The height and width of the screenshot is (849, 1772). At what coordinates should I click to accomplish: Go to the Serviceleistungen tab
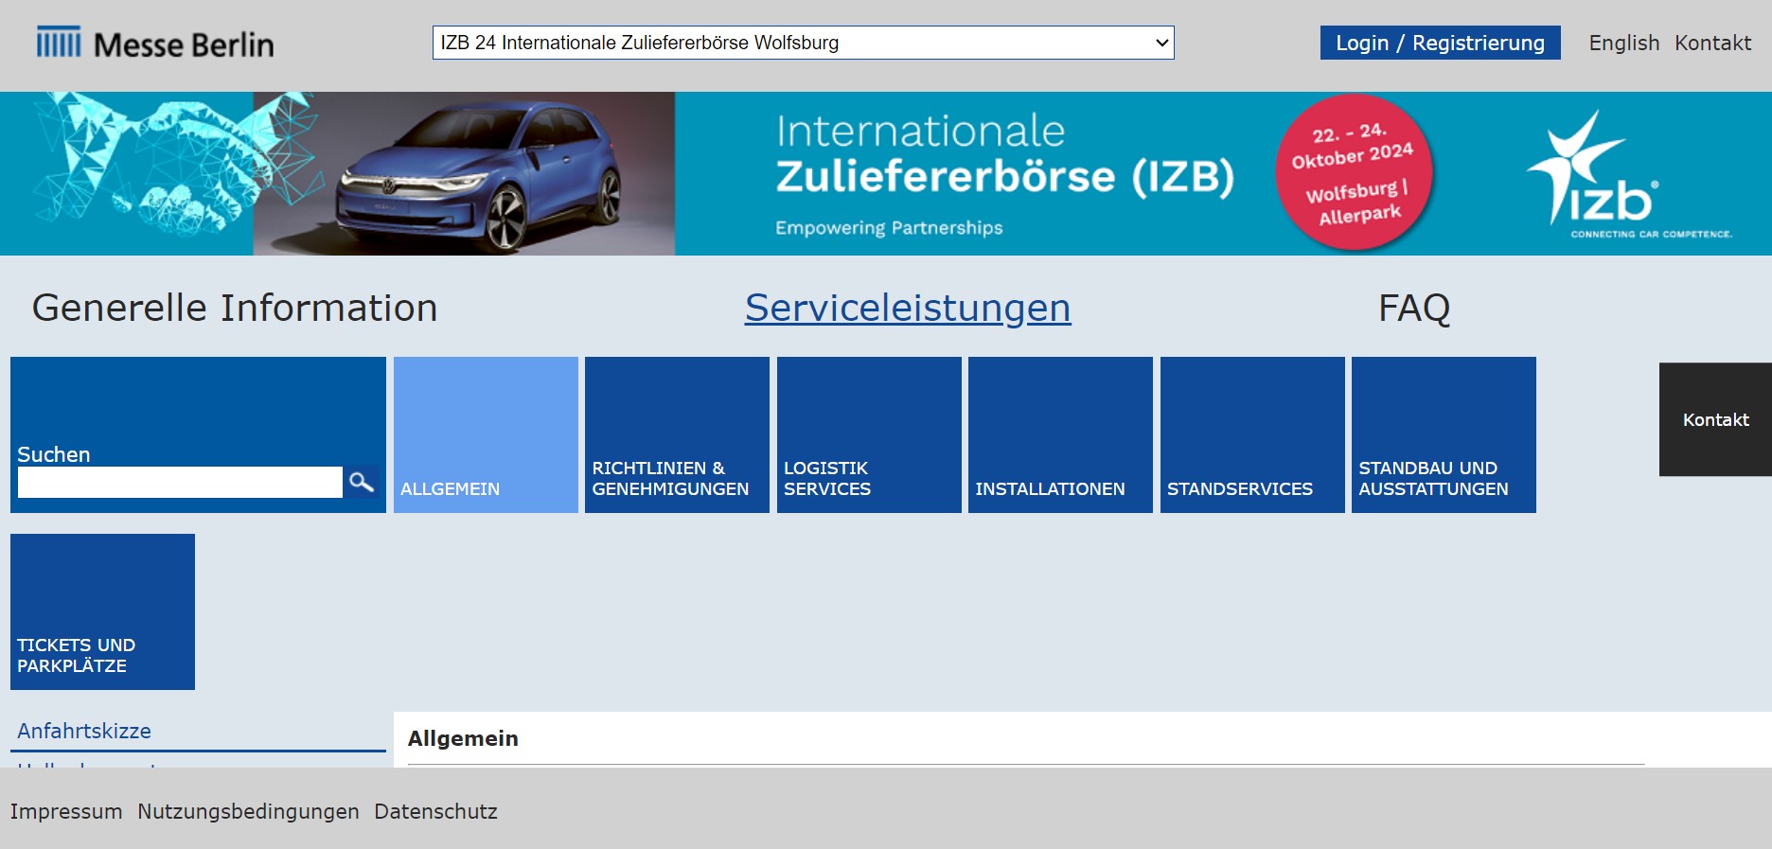(907, 309)
